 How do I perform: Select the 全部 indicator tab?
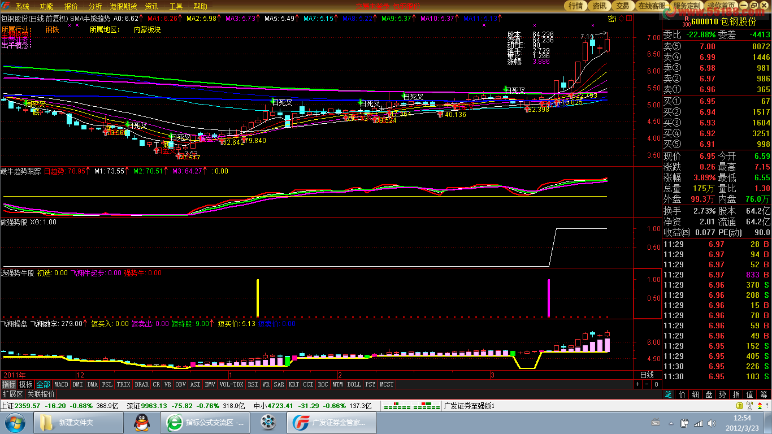coord(44,384)
